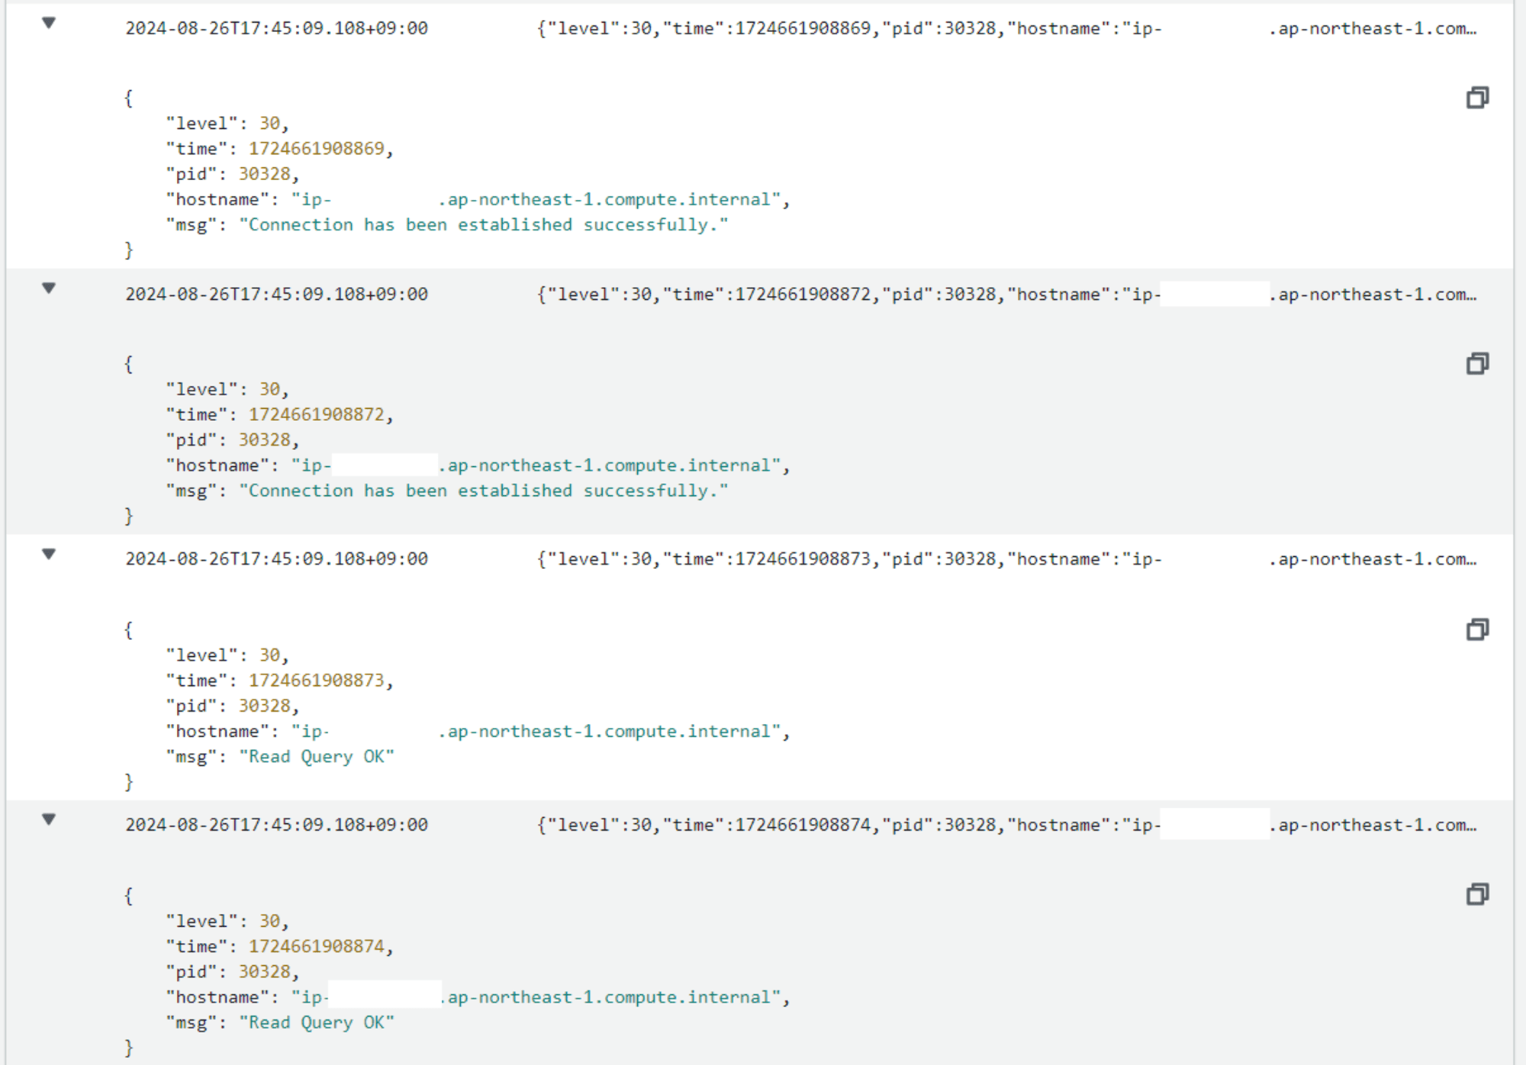Select timestamp of the first log row
Screen dimensions: 1526x1065
pos(276,28)
